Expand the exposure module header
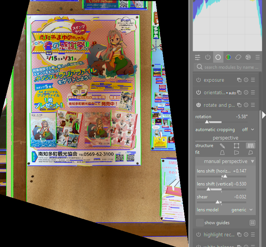Screen dimensions: 266x247 coord(214,80)
